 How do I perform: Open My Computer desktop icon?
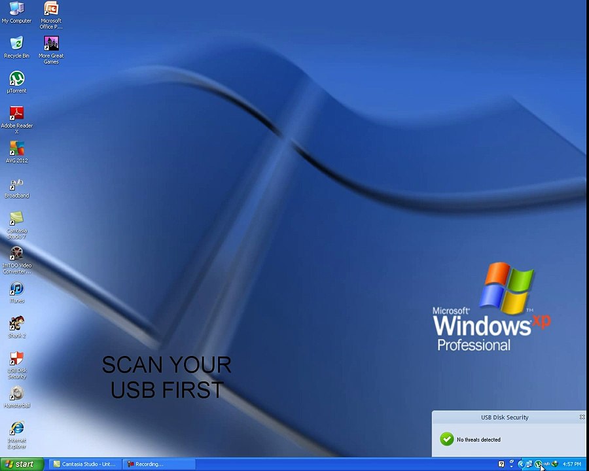[16, 12]
